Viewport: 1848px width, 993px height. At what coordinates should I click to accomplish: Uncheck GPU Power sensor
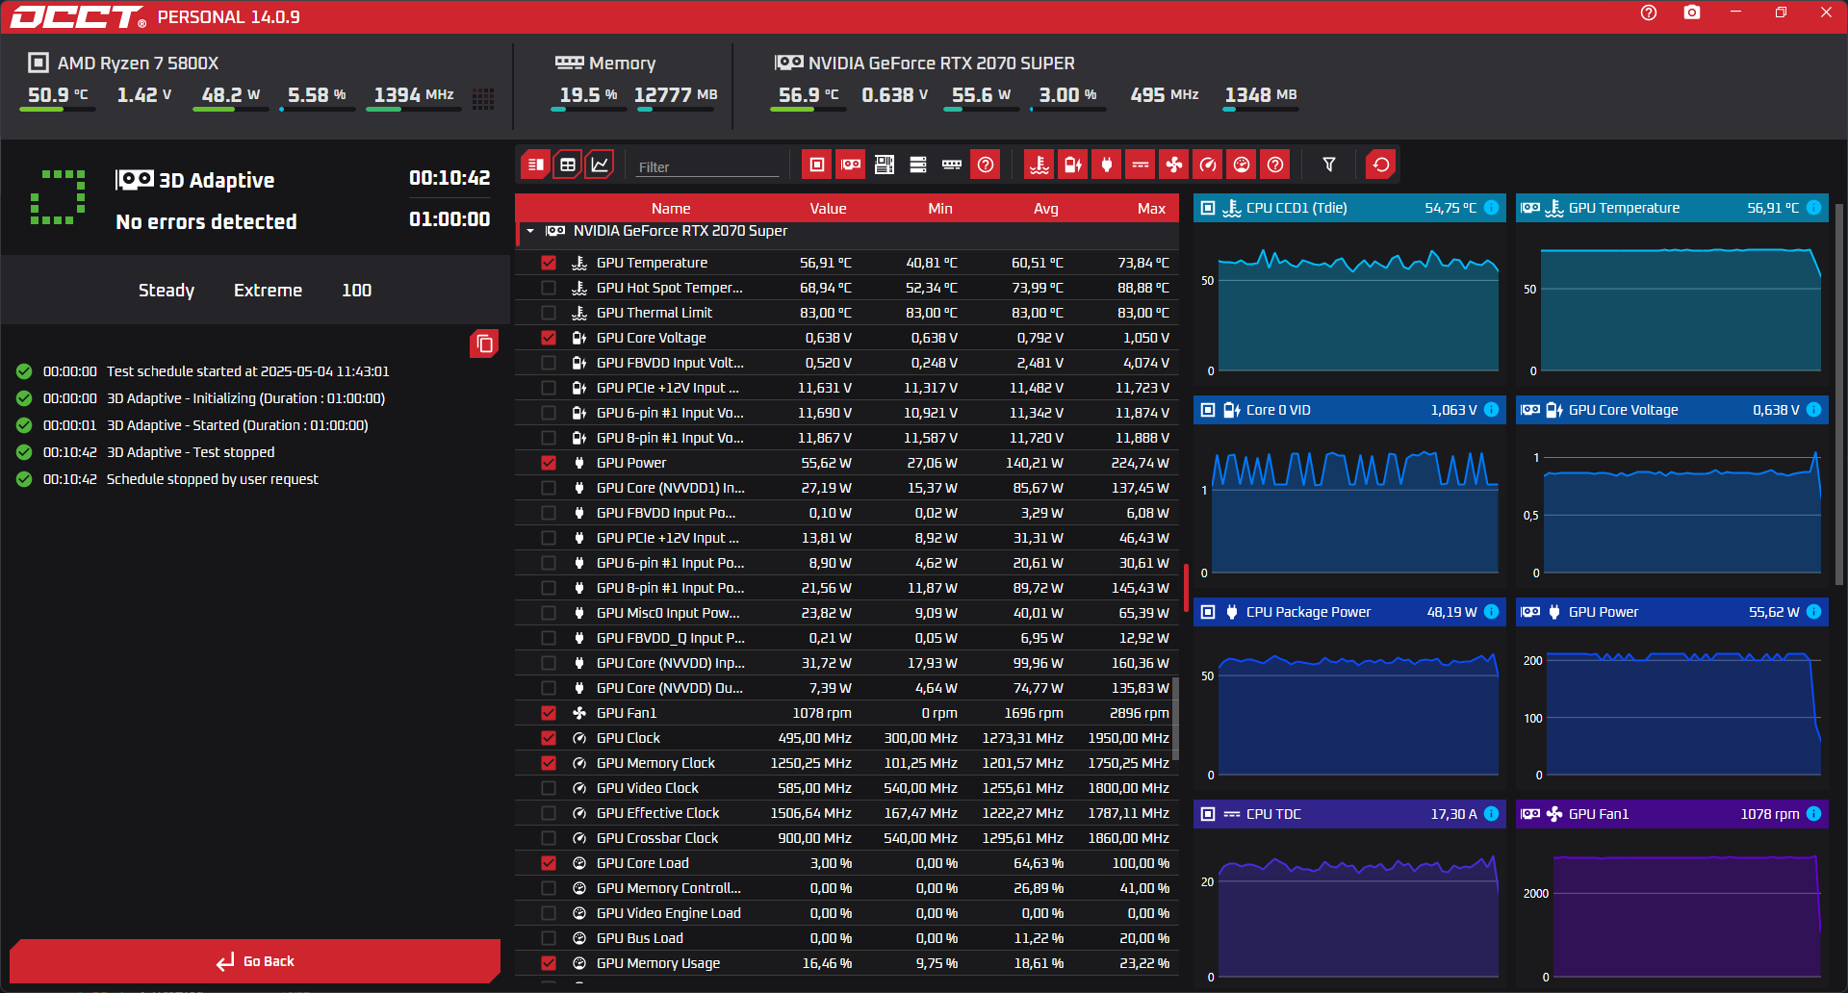(x=549, y=463)
